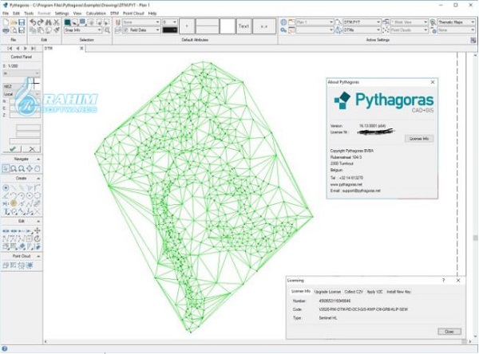Open the Point Clouds dropdown
Image resolution: width=479 pixels, height=354 pixels.
click(x=409, y=30)
